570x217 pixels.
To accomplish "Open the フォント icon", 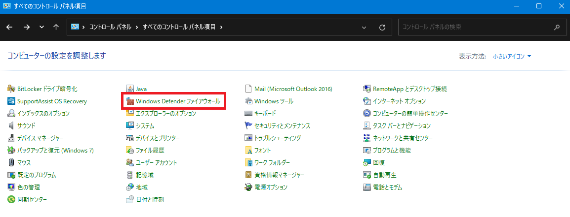I will 248,151.
